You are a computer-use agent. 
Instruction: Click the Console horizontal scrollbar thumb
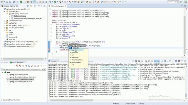(x=72, y=100)
